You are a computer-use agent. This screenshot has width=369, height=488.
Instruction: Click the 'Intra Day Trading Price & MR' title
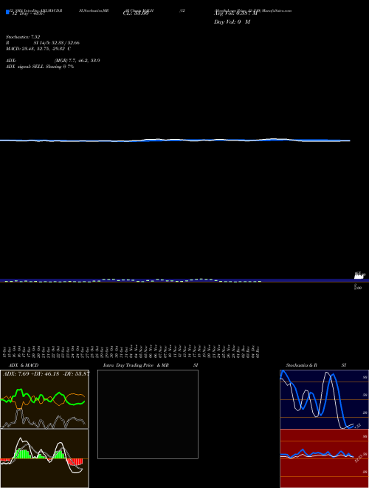pos(136,365)
